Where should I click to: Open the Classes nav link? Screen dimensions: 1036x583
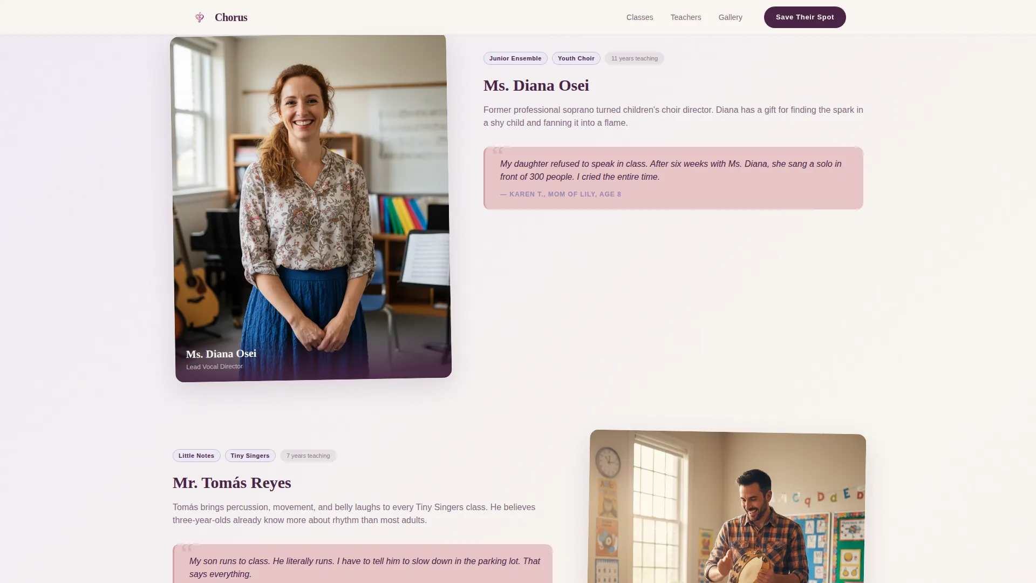coord(639,17)
